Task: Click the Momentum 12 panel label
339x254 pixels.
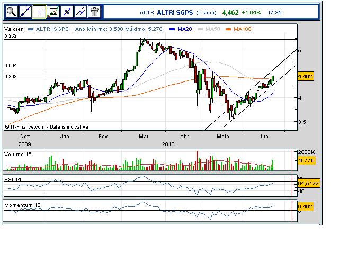Action: [22, 205]
